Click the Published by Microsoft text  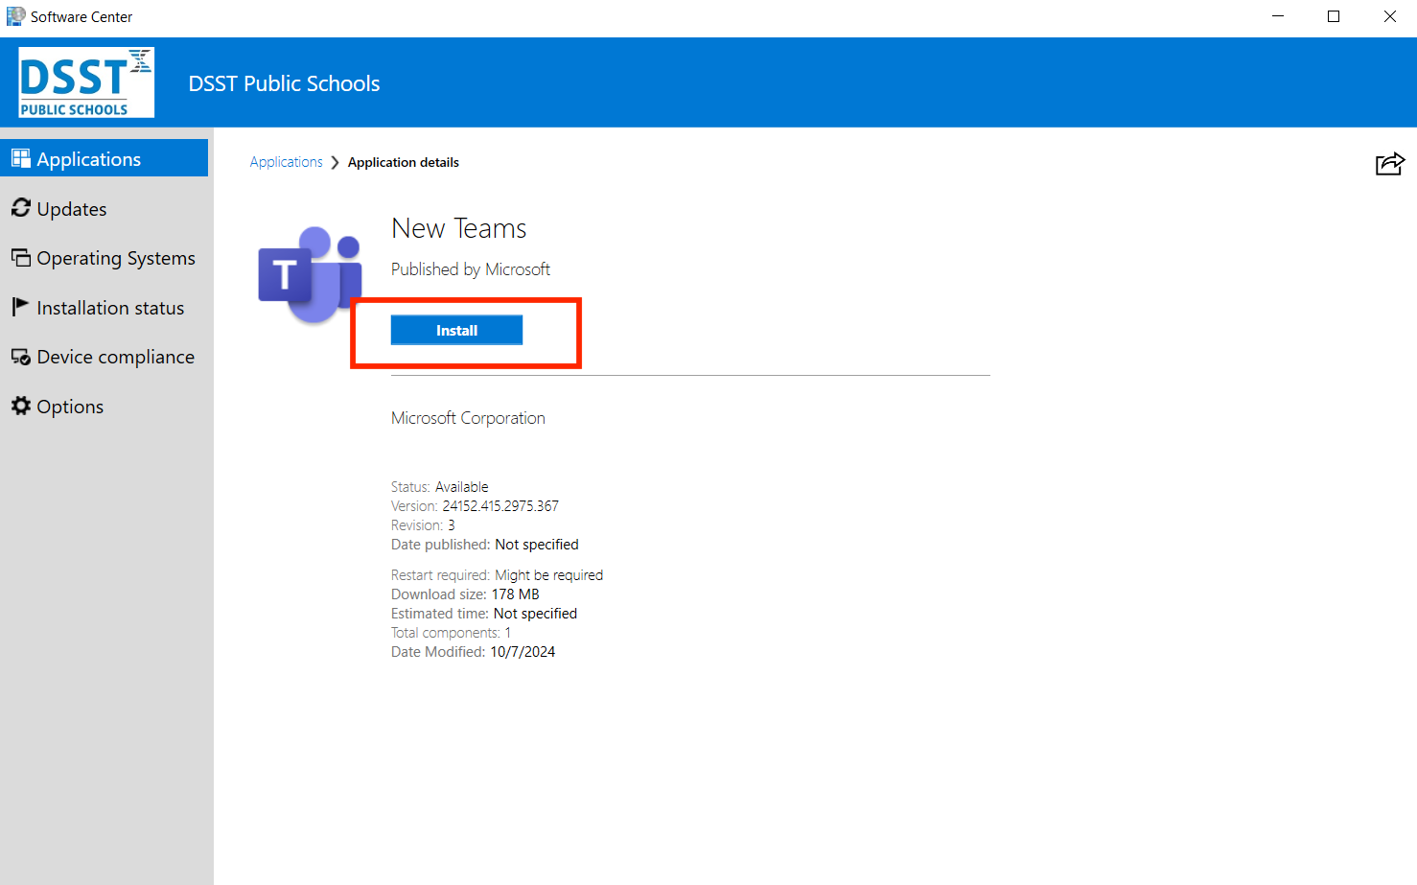coord(471,269)
